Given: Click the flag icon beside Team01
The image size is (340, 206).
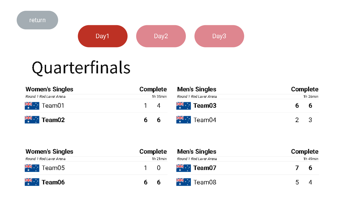Looking at the screenshot, I should coord(32,105).
